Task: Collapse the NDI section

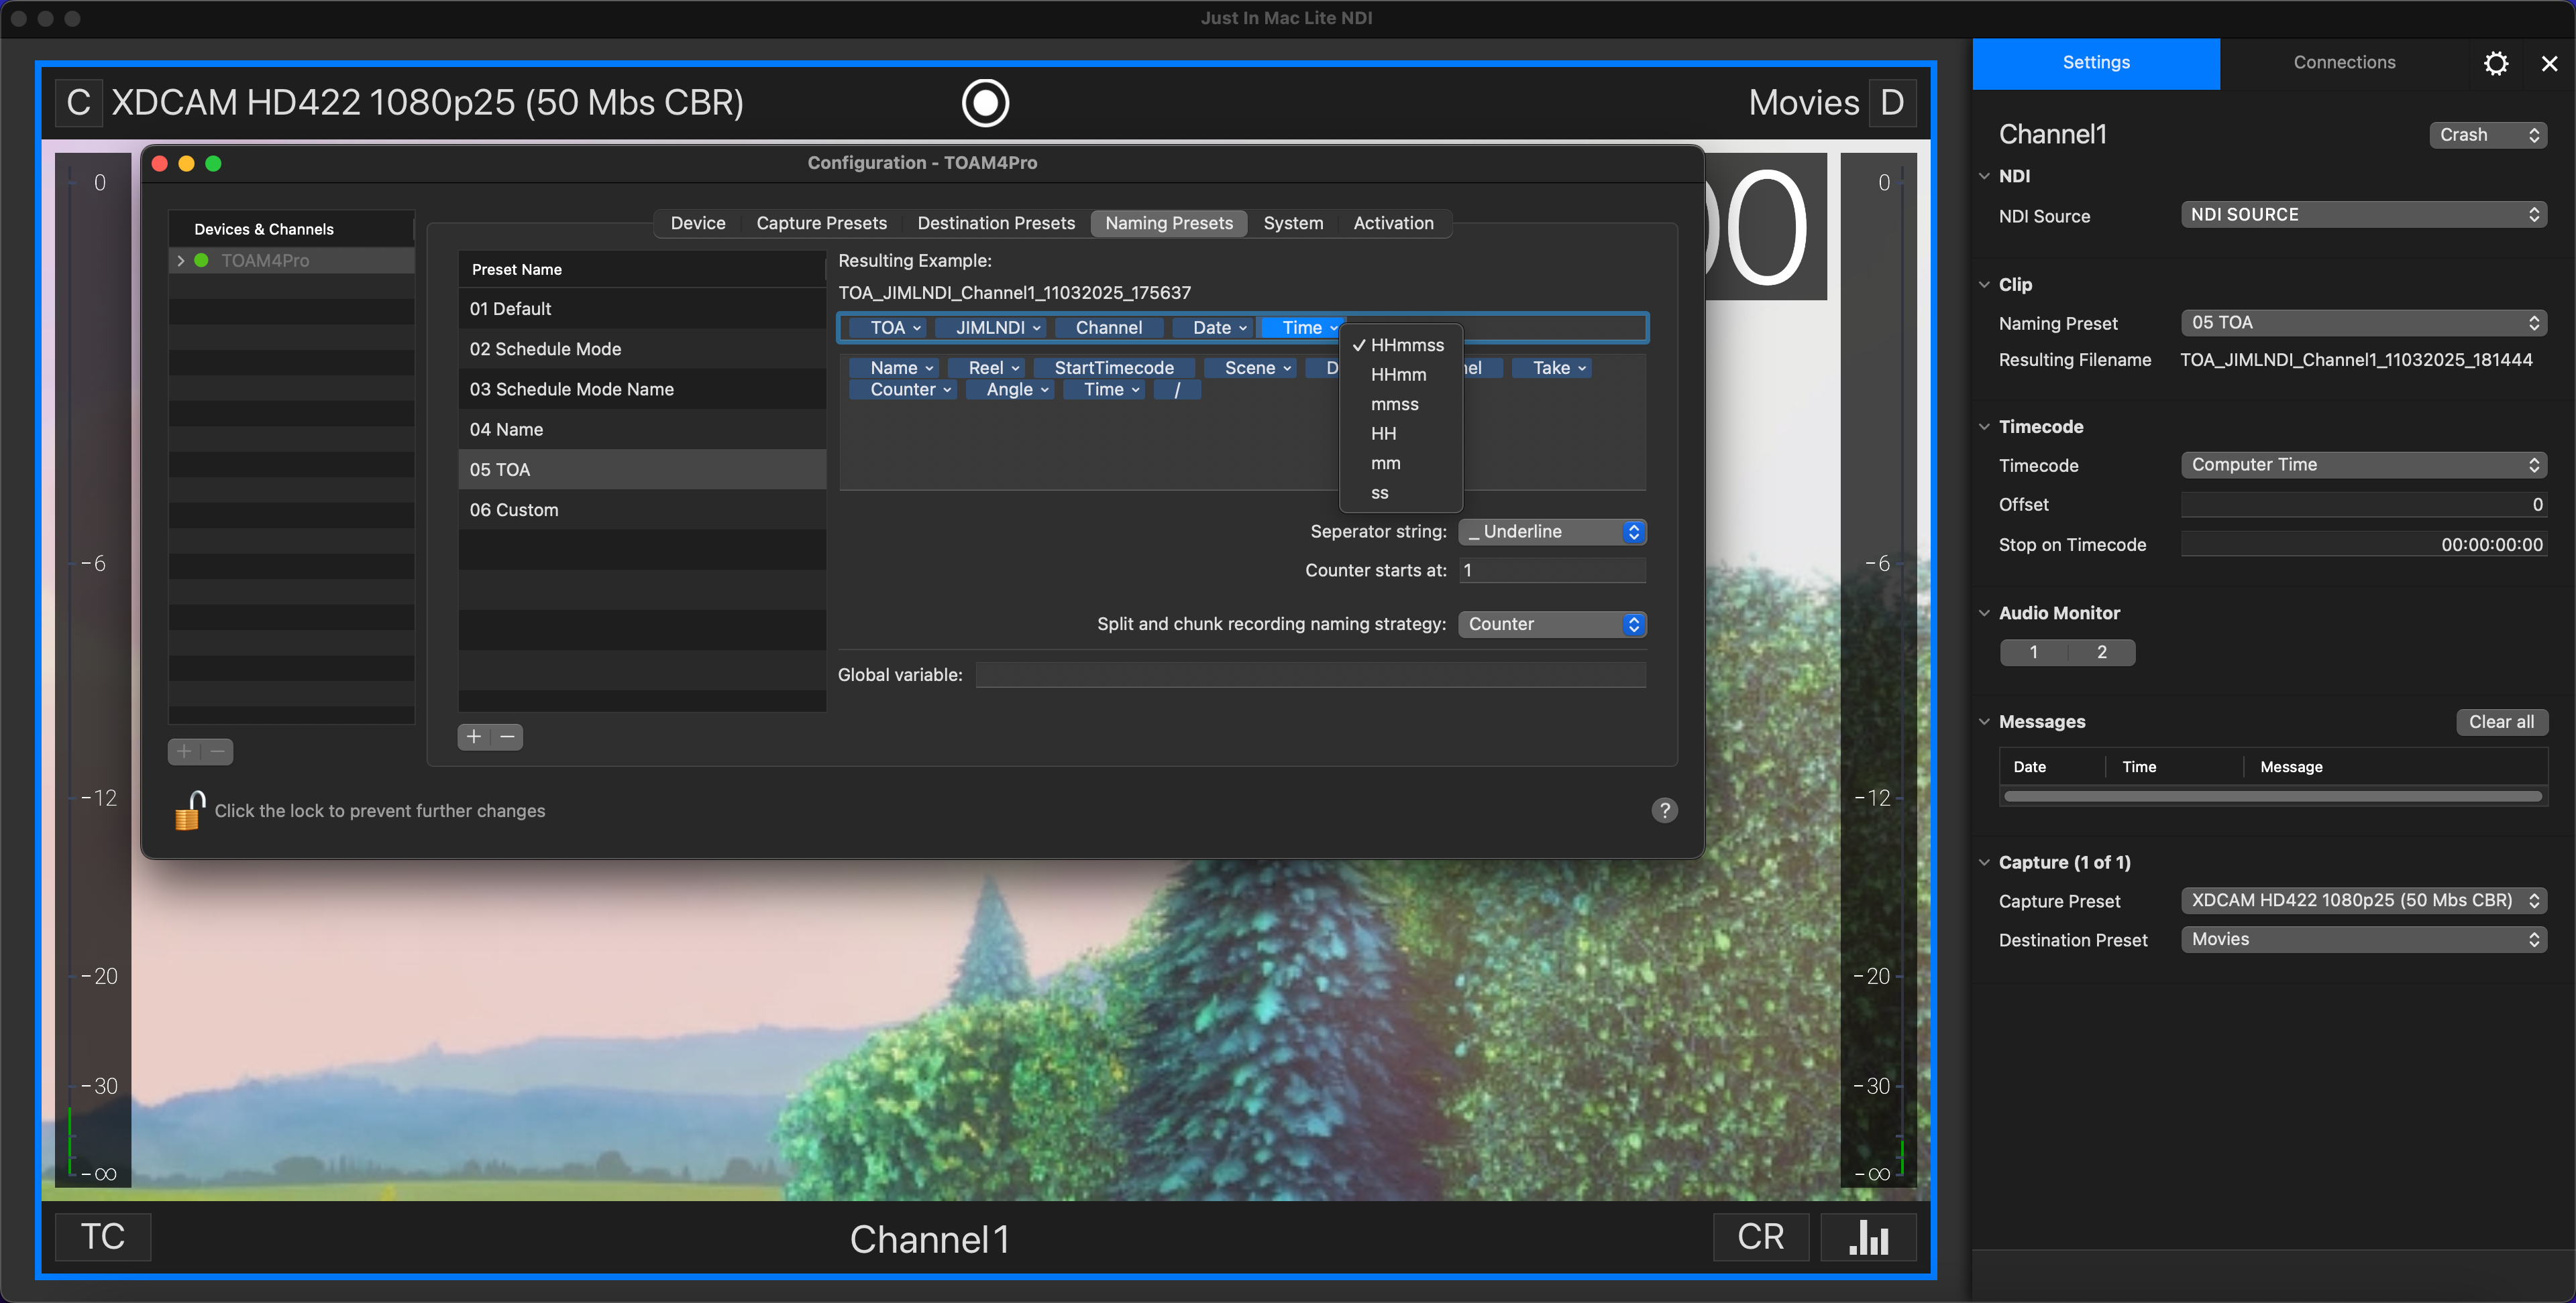Action: click(1984, 176)
